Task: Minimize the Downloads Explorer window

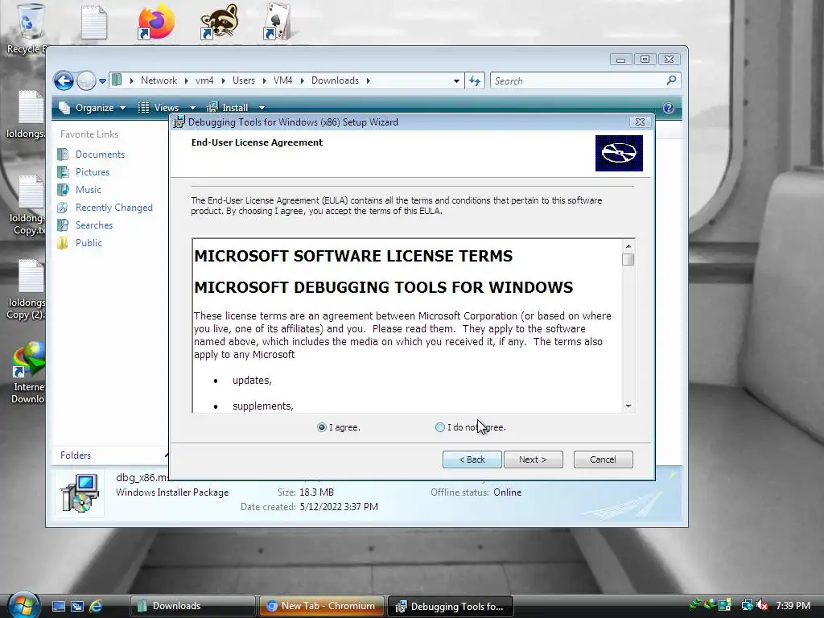Action: 620,60
